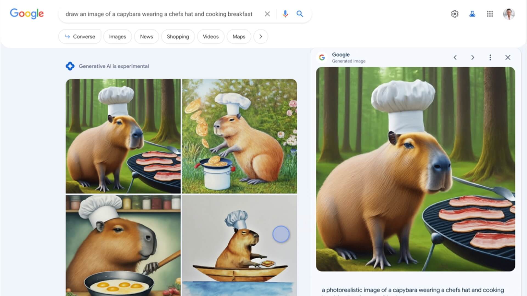
Task: Click the Google Search submit icon
Action: coord(300,14)
